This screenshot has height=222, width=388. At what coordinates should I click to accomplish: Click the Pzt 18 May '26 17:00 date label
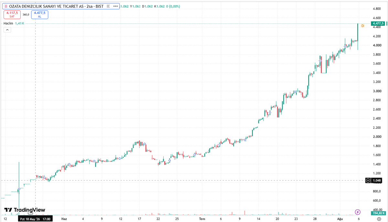pyautogui.click(x=35, y=219)
